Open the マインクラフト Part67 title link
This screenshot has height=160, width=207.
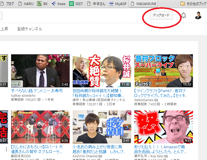click(160, 93)
